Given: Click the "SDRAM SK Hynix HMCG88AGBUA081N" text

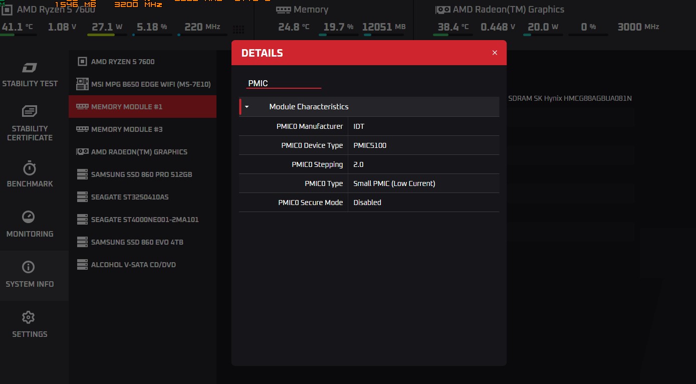Looking at the screenshot, I should [570, 99].
